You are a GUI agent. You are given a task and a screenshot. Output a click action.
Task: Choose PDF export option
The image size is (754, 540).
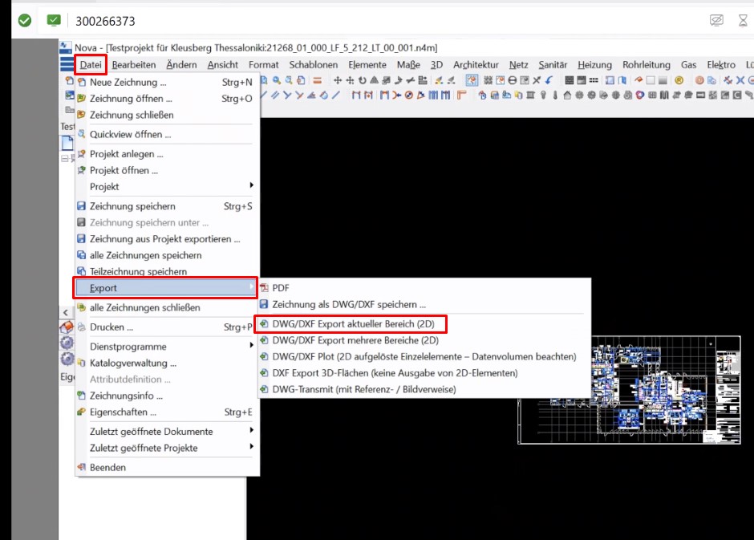[x=424, y=288]
